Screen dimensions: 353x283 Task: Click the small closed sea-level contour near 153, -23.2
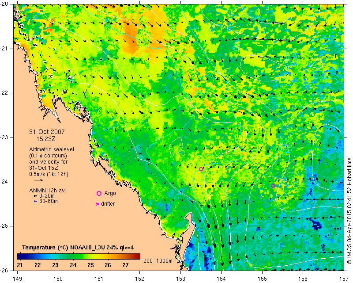pos(176,146)
